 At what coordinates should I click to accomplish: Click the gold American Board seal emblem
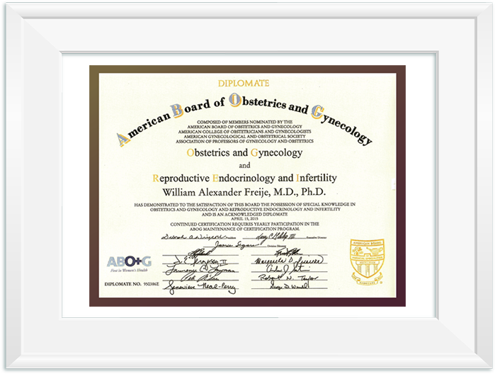pyautogui.click(x=367, y=262)
